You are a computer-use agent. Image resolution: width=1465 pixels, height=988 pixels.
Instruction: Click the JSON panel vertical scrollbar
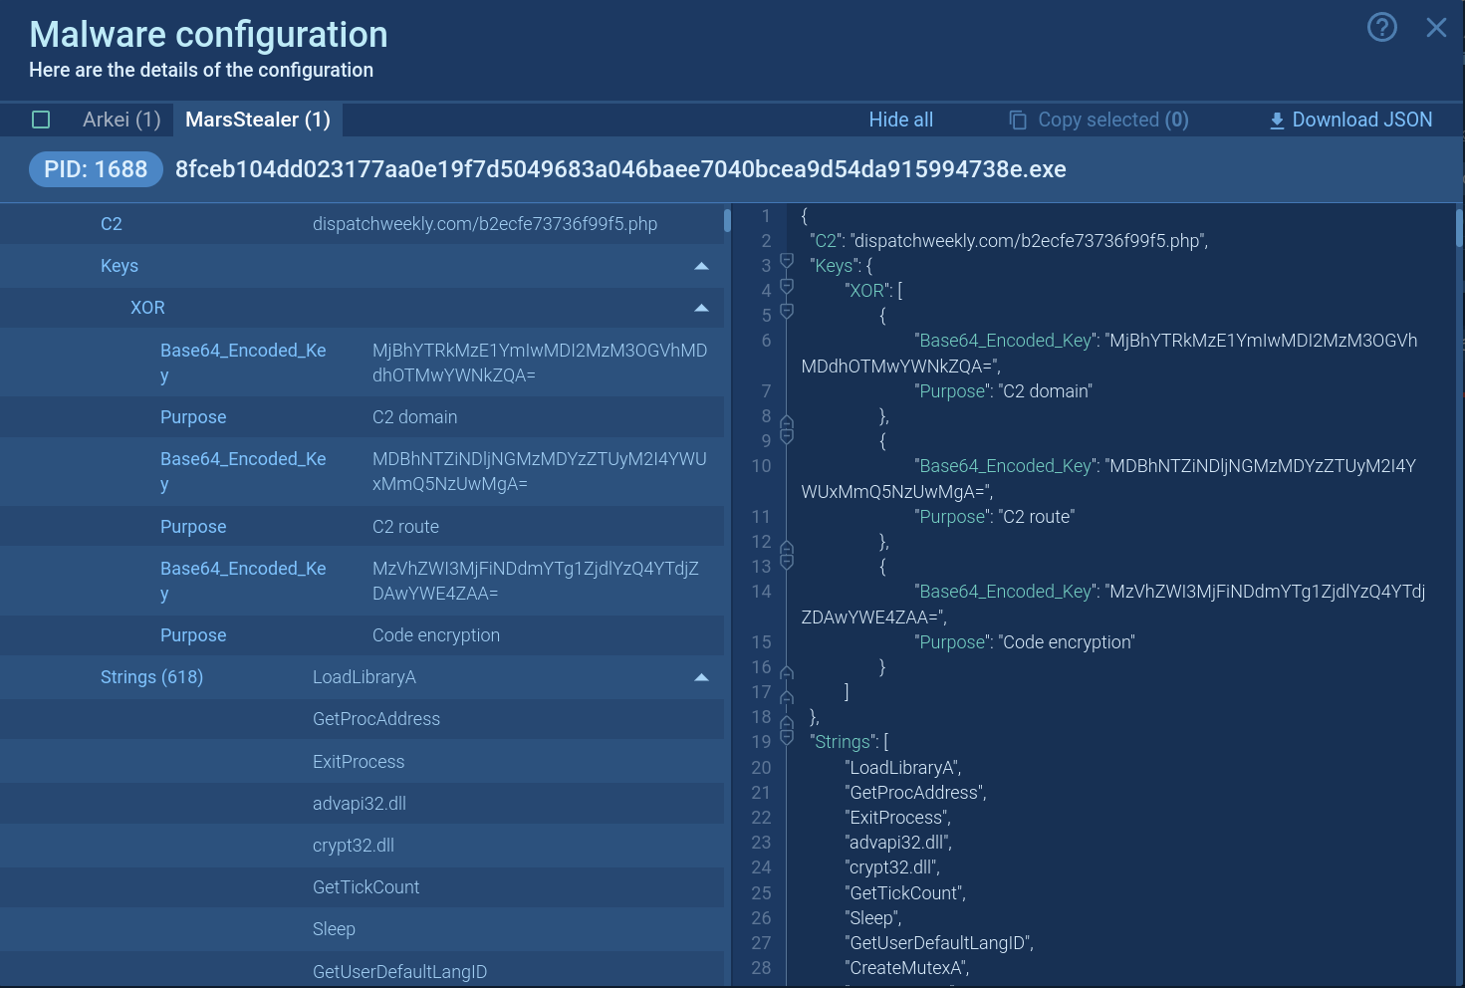click(1459, 227)
